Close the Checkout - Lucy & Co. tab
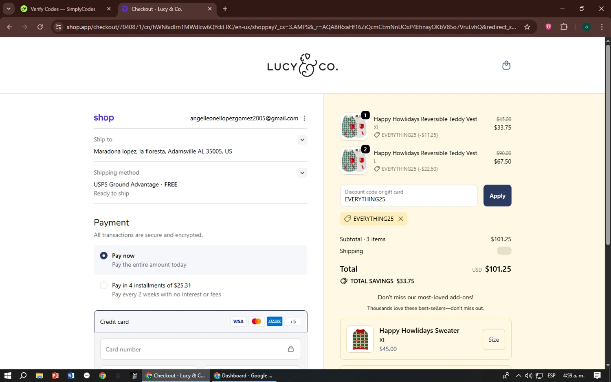The height and width of the screenshot is (382, 611). (x=210, y=9)
